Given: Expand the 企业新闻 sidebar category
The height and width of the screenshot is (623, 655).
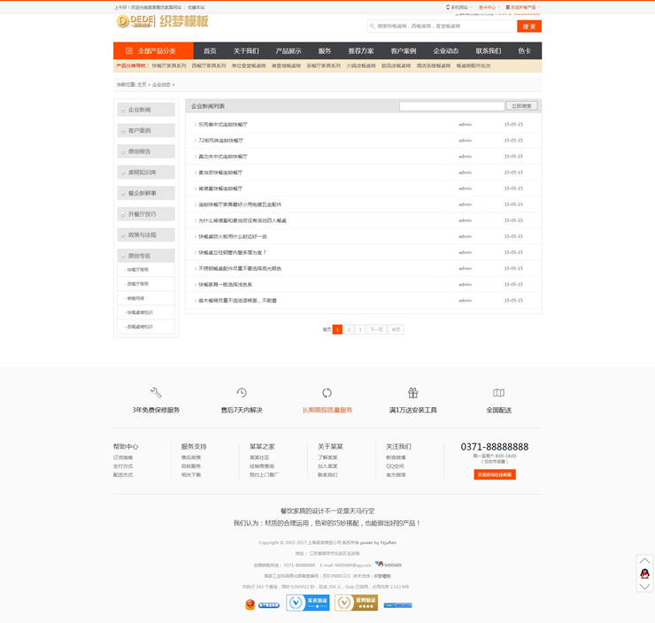Looking at the screenshot, I should click(145, 110).
